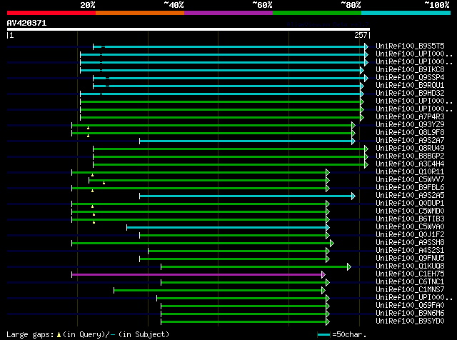Viewport: 457px width, 340px height.
Task: Open the UniRef100_A3C4H4 entry
Action: [410, 164]
